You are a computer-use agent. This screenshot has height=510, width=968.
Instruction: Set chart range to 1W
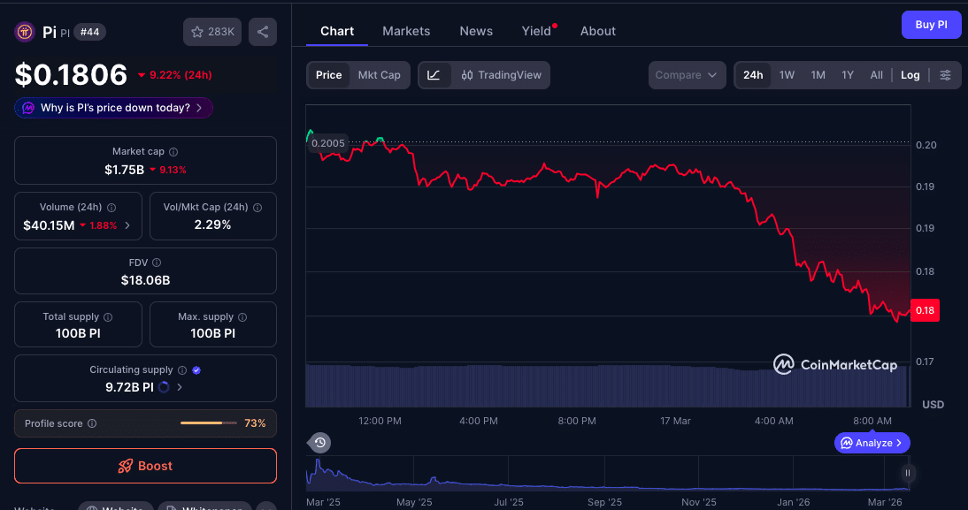coord(787,75)
